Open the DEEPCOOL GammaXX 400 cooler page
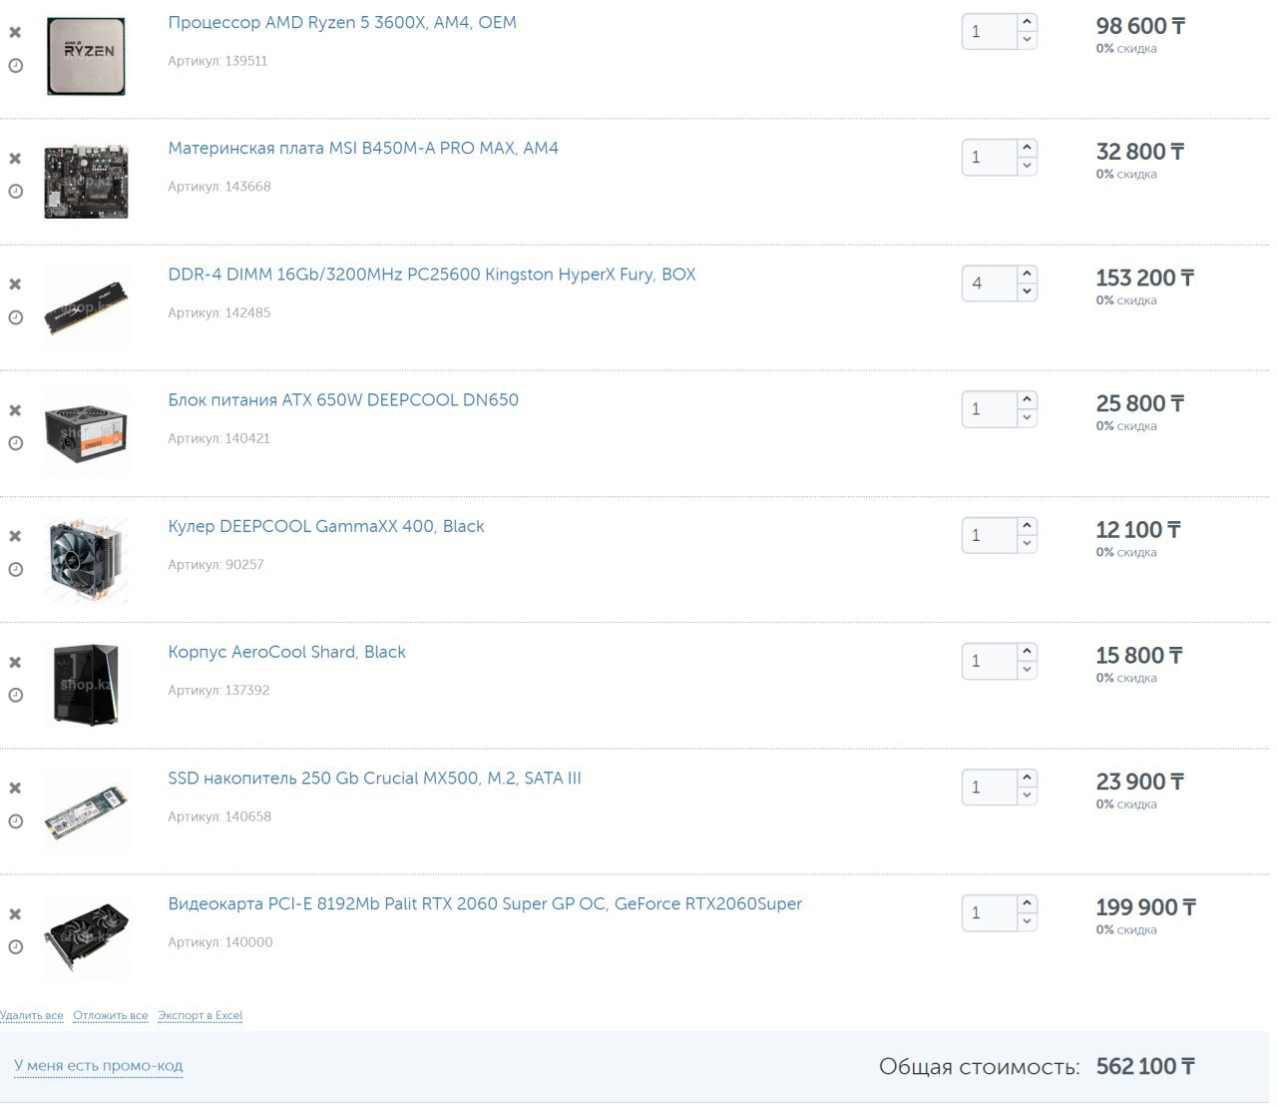Screen dimensions: 1277x1107 pyautogui.click(x=325, y=526)
